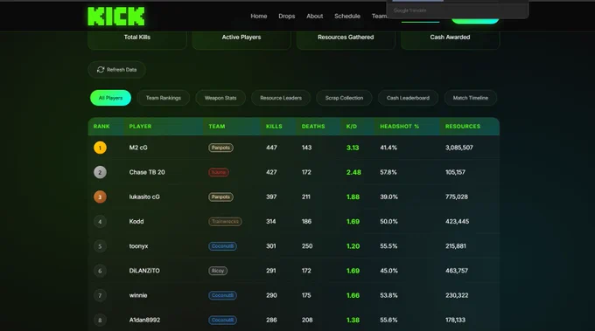Viewport: 595px width, 331px height.
Task: Click player name winnie
Action: (x=138, y=295)
